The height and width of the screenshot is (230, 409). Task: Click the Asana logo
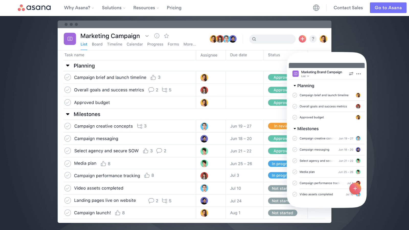click(x=34, y=8)
